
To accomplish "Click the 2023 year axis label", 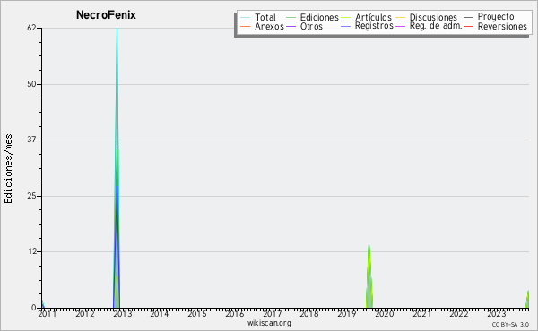I will pos(497,313).
